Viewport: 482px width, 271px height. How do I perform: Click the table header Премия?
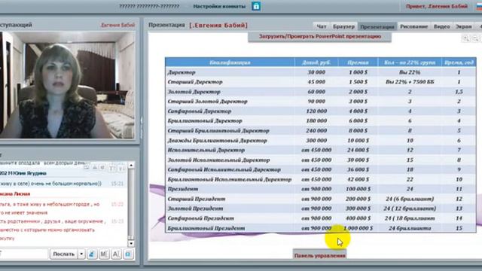358,62
